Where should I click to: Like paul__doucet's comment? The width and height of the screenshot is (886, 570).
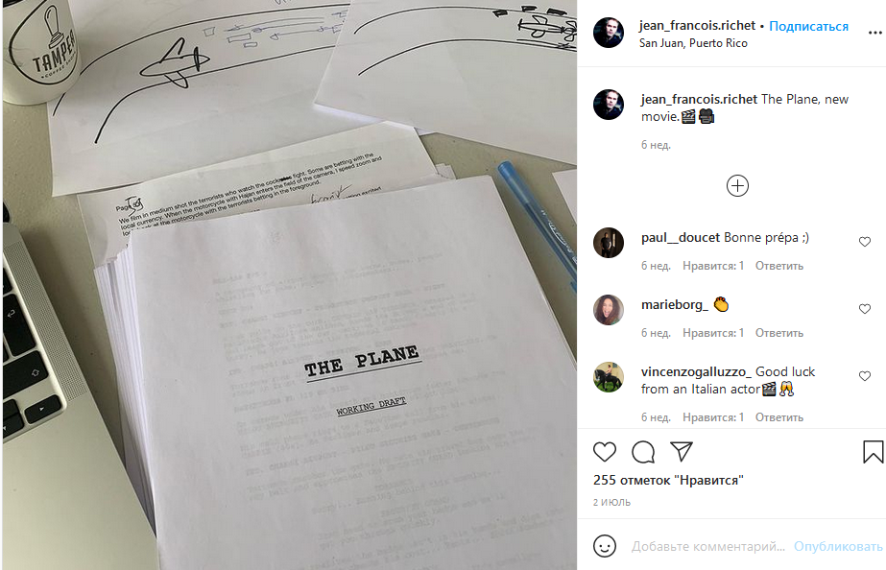pyautogui.click(x=865, y=242)
